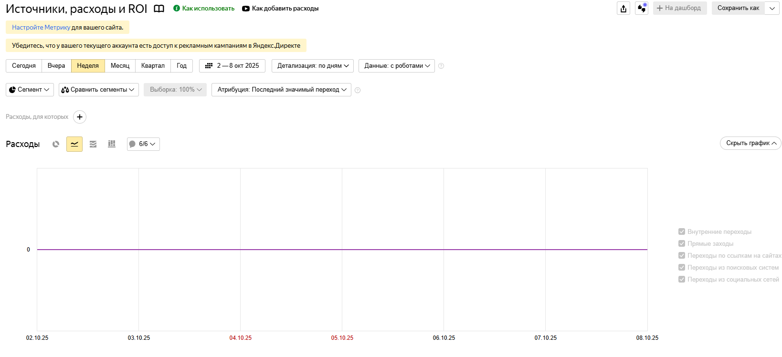
Task: Open the report guide book icon
Action: coord(159,9)
